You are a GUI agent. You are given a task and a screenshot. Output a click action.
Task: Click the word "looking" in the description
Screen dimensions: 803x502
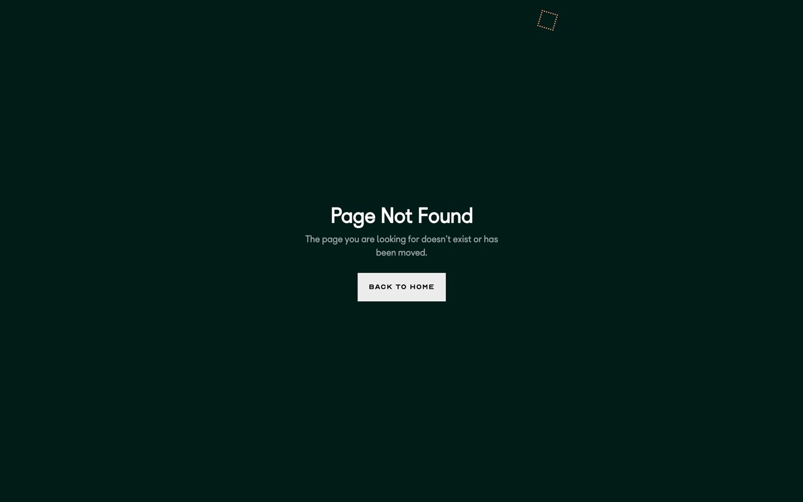point(391,239)
